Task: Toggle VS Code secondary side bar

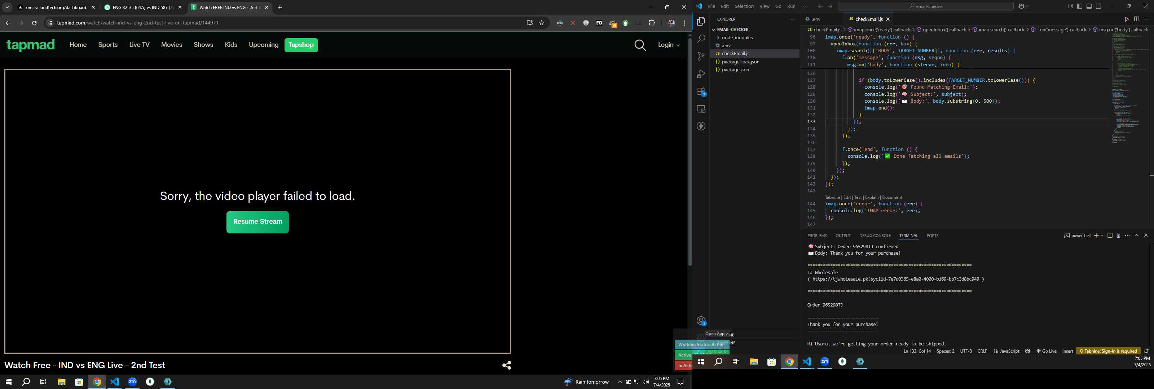Action: click(1098, 6)
